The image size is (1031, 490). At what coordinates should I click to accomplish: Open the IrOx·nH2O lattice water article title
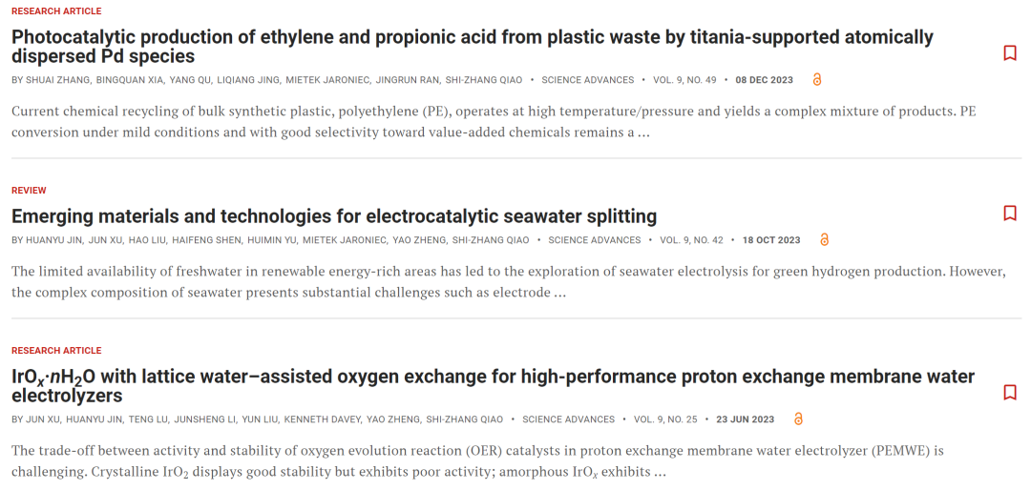494,386
